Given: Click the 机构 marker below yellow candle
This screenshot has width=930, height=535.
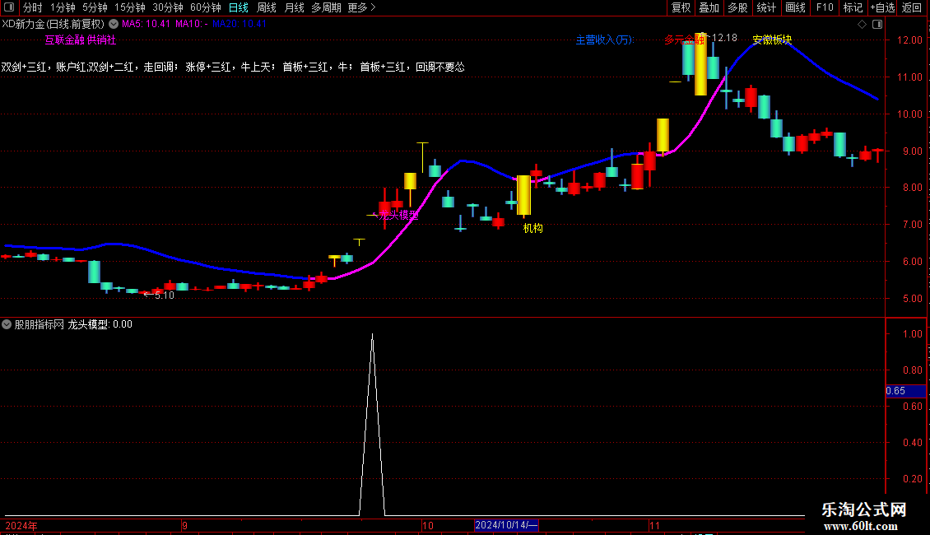Looking at the screenshot, I should 532,228.
